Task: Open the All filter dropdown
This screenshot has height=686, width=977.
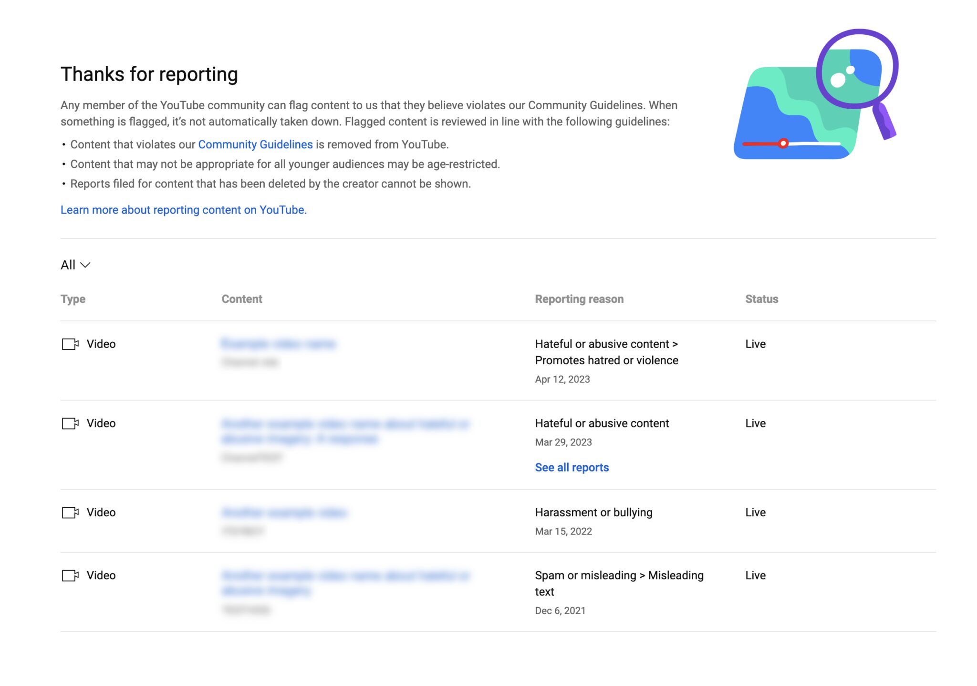Action: click(x=68, y=265)
